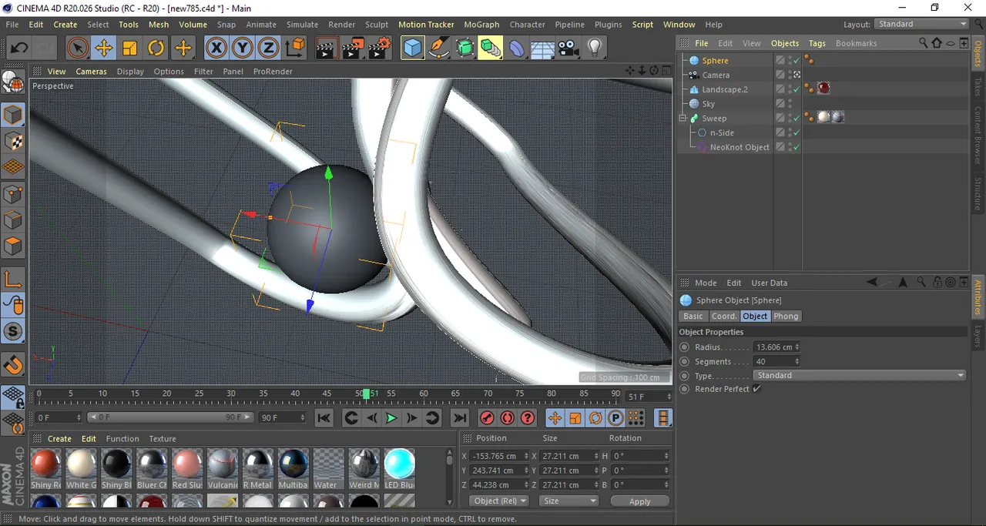
Task: Open material manager Texture menu
Action: point(163,438)
